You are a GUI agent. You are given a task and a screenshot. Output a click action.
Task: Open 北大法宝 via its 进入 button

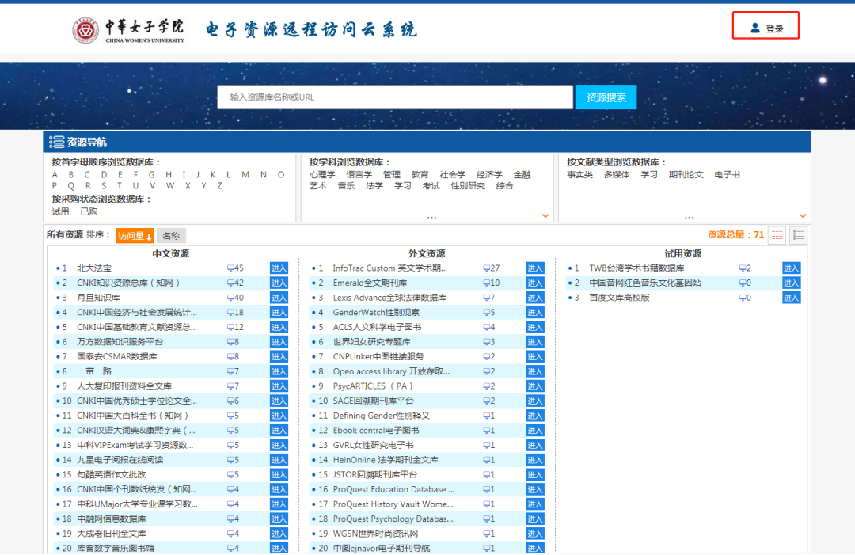pyautogui.click(x=278, y=268)
